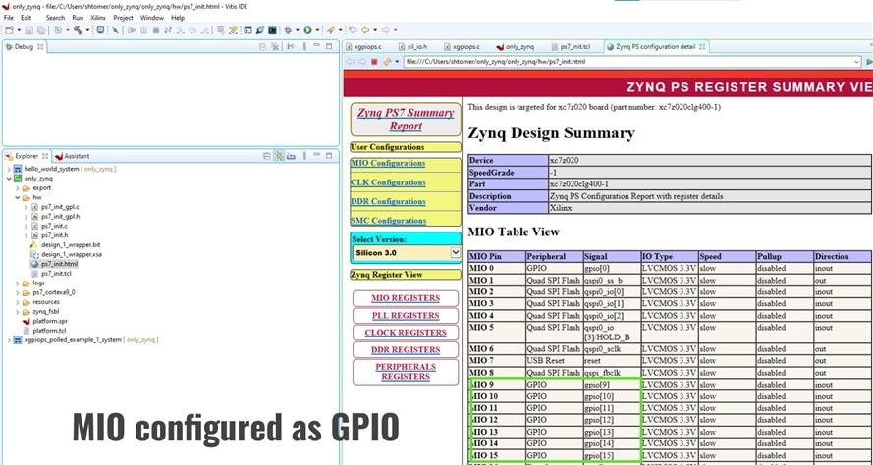The image size is (873, 465).
Task: Click the Zynq PS7 Summary Report link
Action: tap(406, 119)
